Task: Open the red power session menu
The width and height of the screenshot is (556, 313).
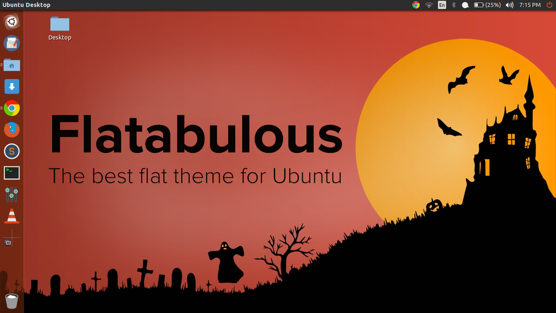Action: tap(549, 5)
